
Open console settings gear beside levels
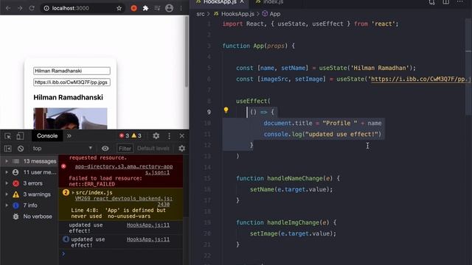[182, 149]
